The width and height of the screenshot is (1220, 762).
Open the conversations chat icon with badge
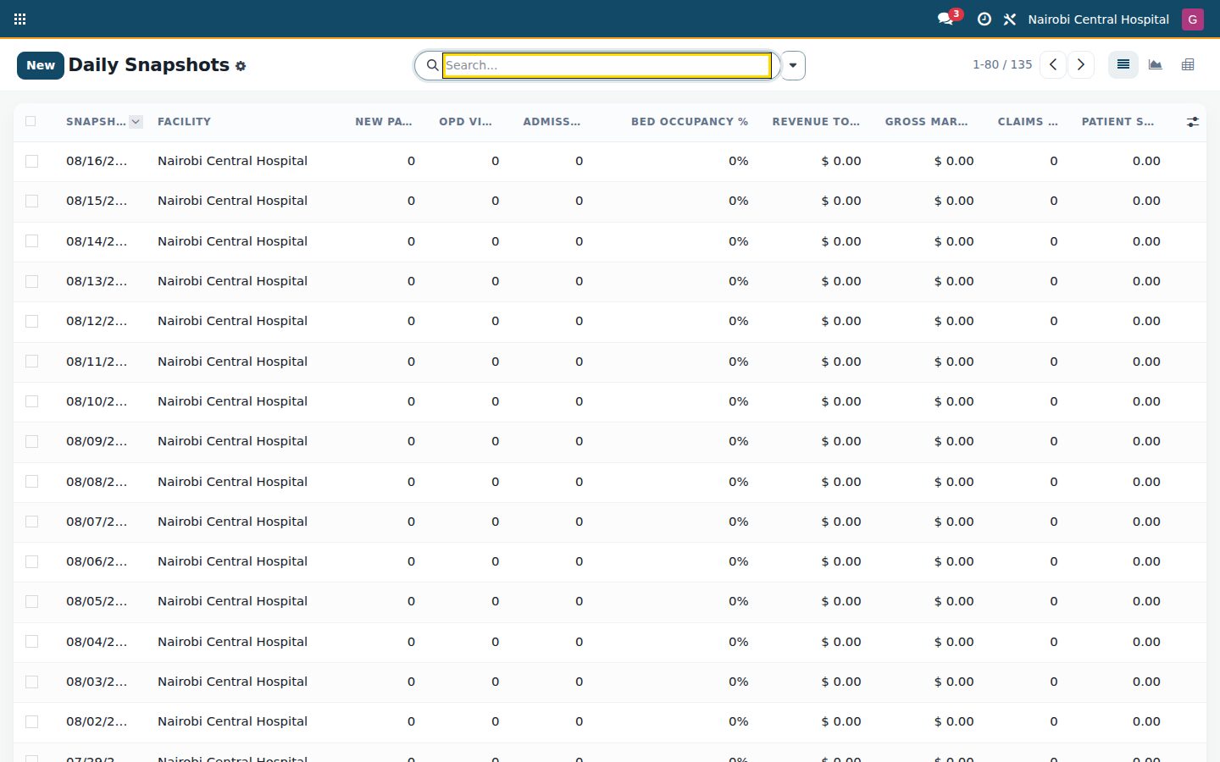click(946, 19)
